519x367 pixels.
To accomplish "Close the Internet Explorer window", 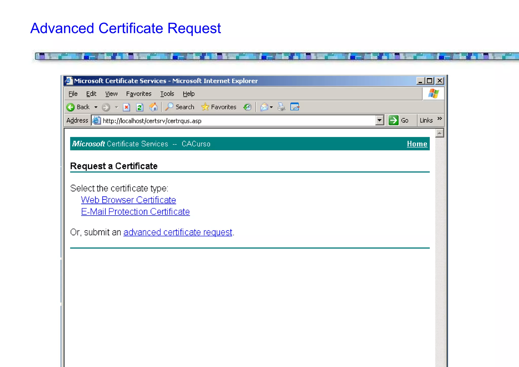I will pyautogui.click(x=440, y=81).
